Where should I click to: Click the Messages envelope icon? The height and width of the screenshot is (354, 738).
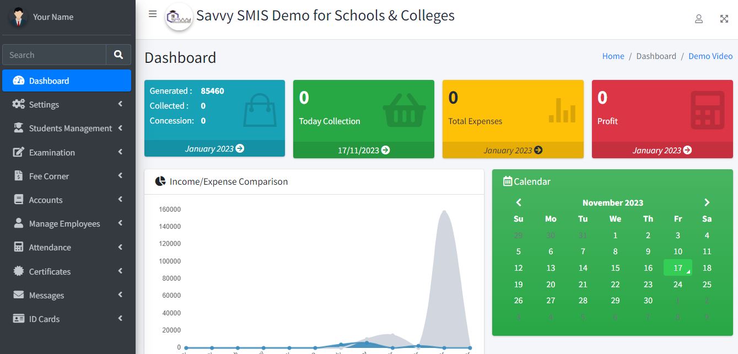pyautogui.click(x=18, y=295)
